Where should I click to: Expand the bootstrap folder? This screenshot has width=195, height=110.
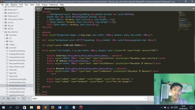(5, 35)
